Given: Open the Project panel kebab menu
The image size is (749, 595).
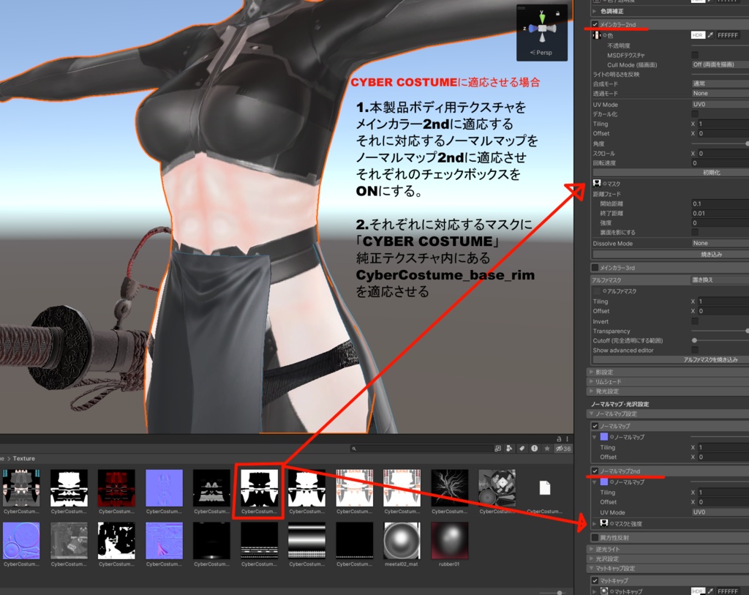Looking at the screenshot, I should click(x=568, y=438).
